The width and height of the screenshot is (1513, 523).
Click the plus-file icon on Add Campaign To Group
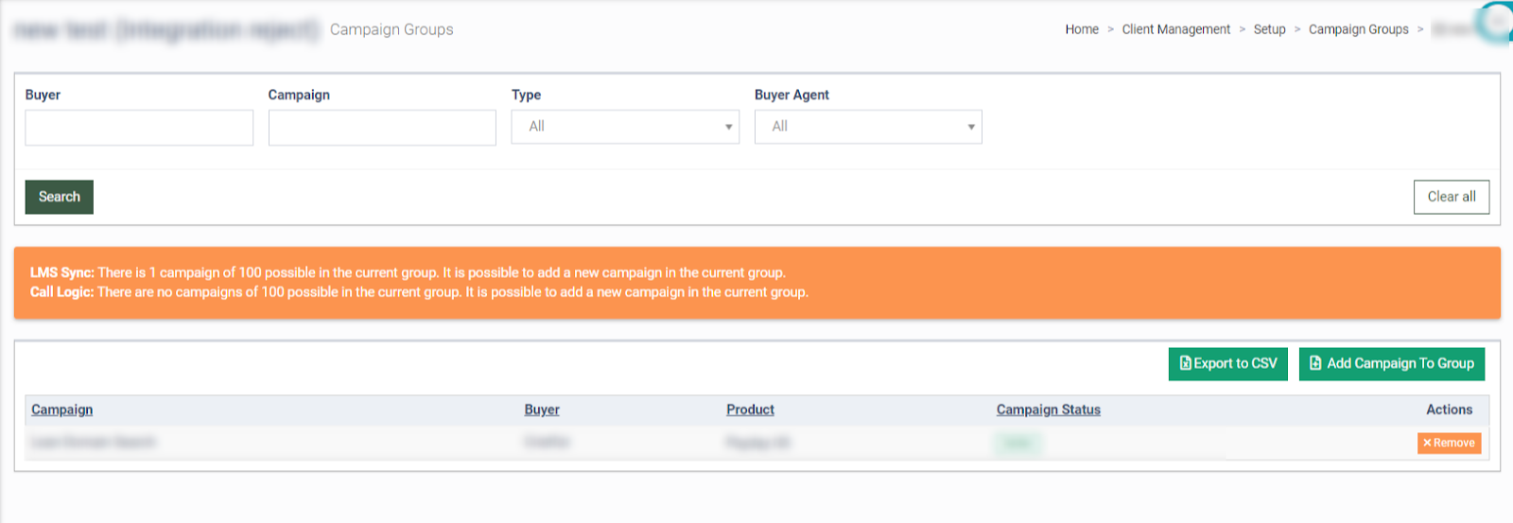1315,363
